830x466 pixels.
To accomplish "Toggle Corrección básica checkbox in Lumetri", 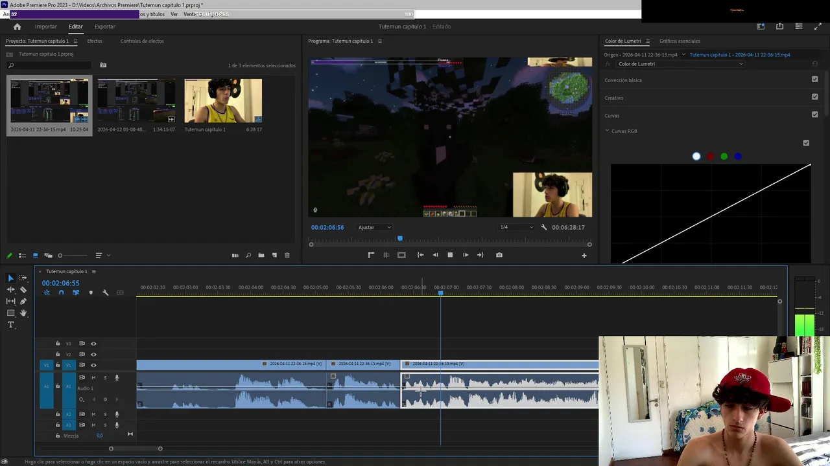I will tap(814, 80).
